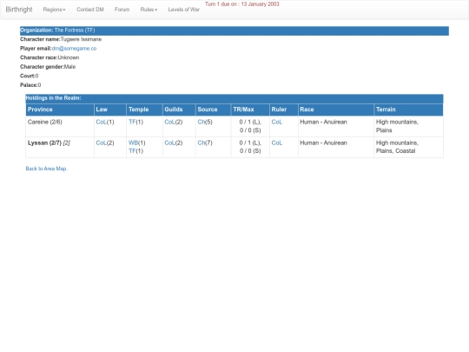
Task: Open CoL ruler link in Careine row
Action: tap(277, 123)
